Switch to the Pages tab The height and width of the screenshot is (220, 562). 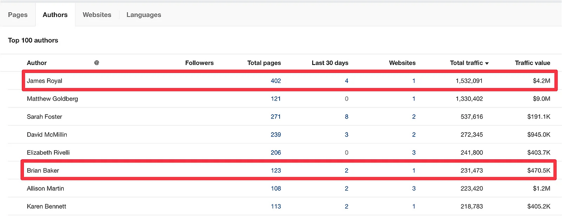18,14
